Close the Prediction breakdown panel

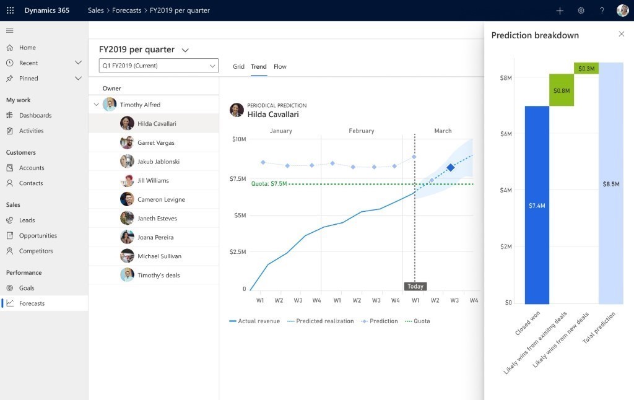pyautogui.click(x=622, y=34)
